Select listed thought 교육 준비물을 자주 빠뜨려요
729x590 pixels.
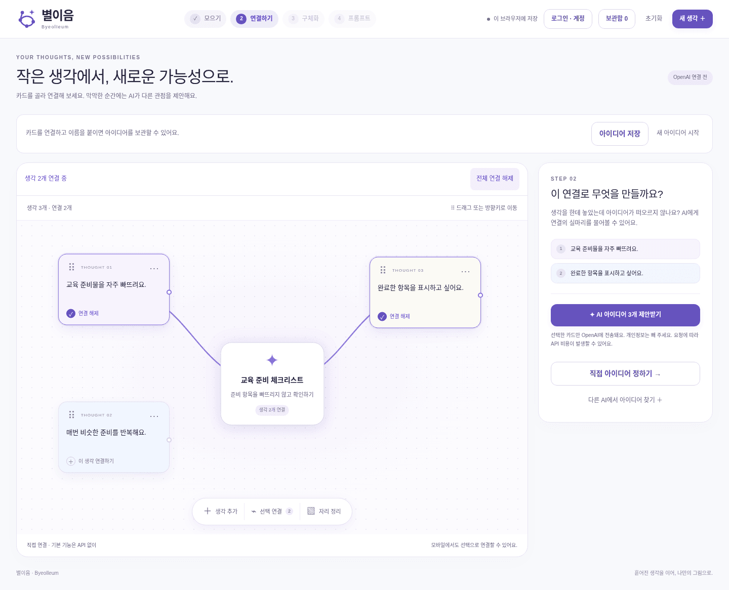click(x=625, y=249)
